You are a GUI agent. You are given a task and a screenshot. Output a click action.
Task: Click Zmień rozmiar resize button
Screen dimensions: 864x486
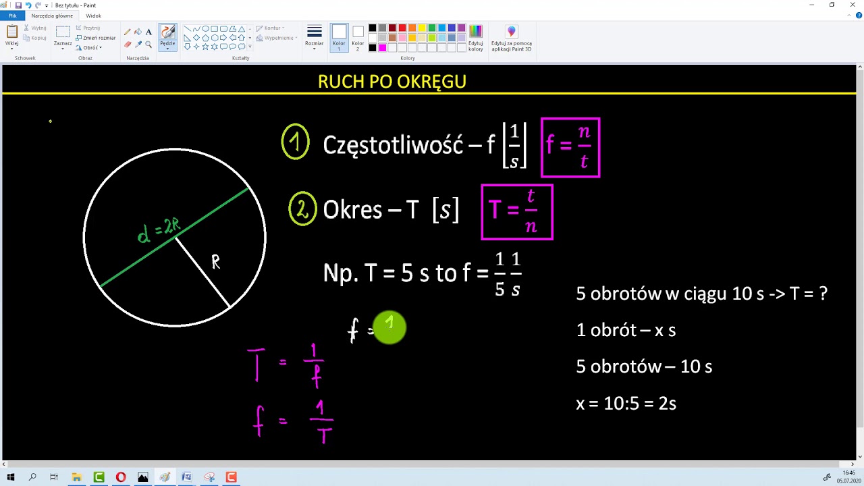pyautogui.click(x=95, y=38)
